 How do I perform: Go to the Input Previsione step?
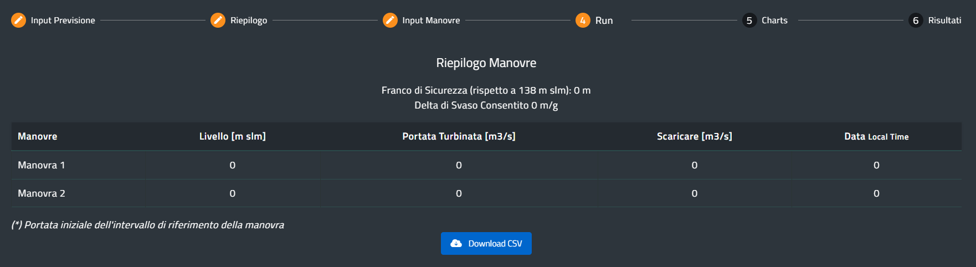[x=63, y=20]
